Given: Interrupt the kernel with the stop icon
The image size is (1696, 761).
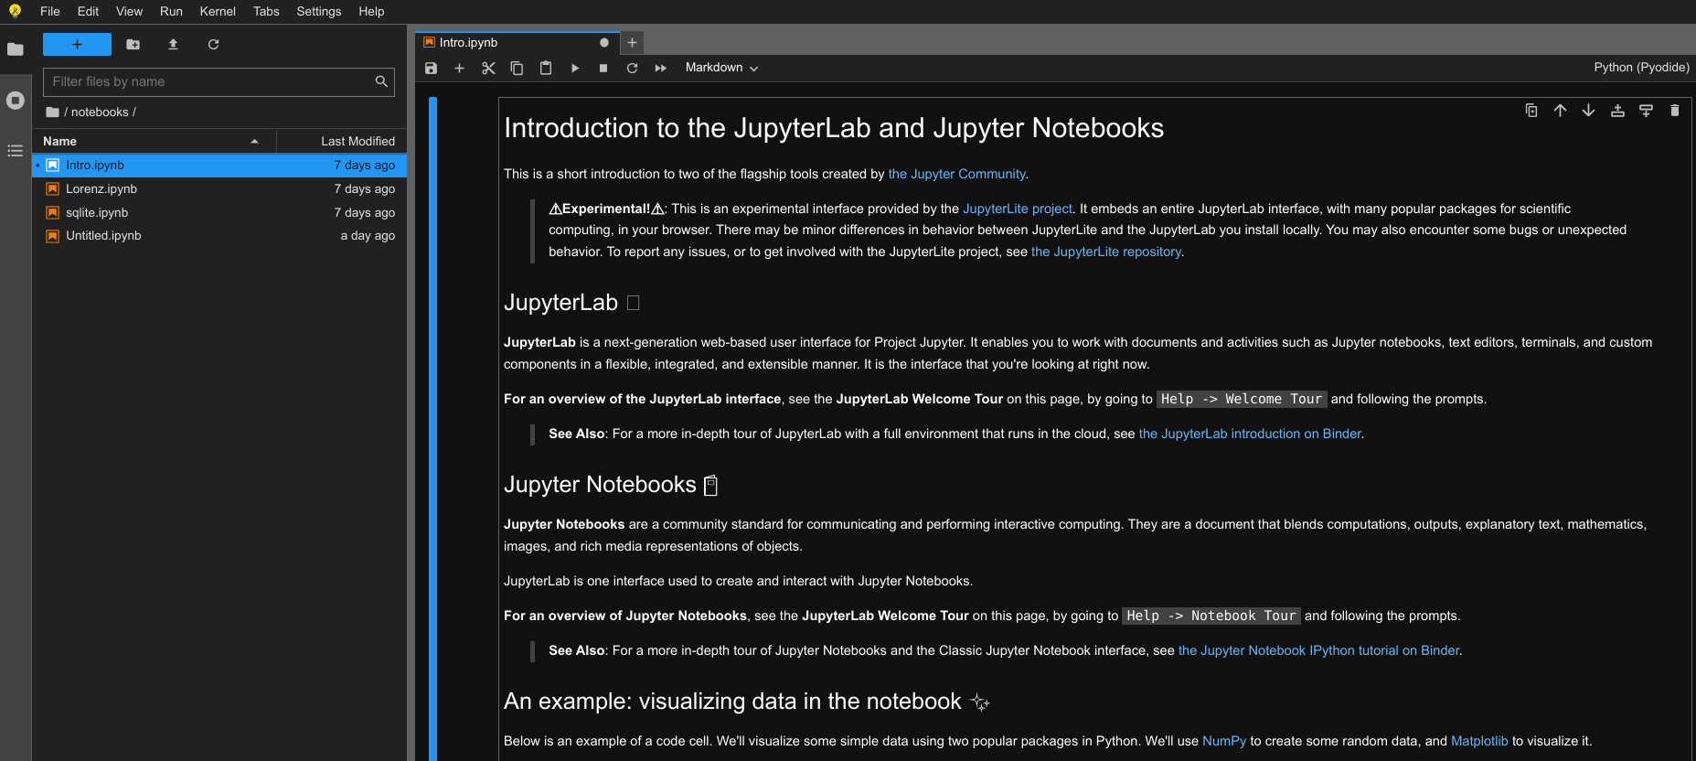Looking at the screenshot, I should click(603, 68).
